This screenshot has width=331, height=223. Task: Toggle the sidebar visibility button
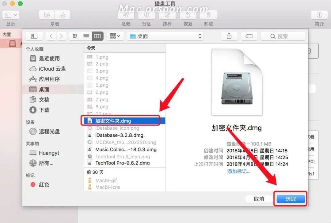point(34,36)
